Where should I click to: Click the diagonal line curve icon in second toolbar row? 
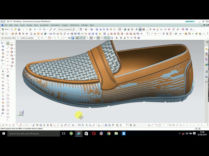(x=152, y=34)
